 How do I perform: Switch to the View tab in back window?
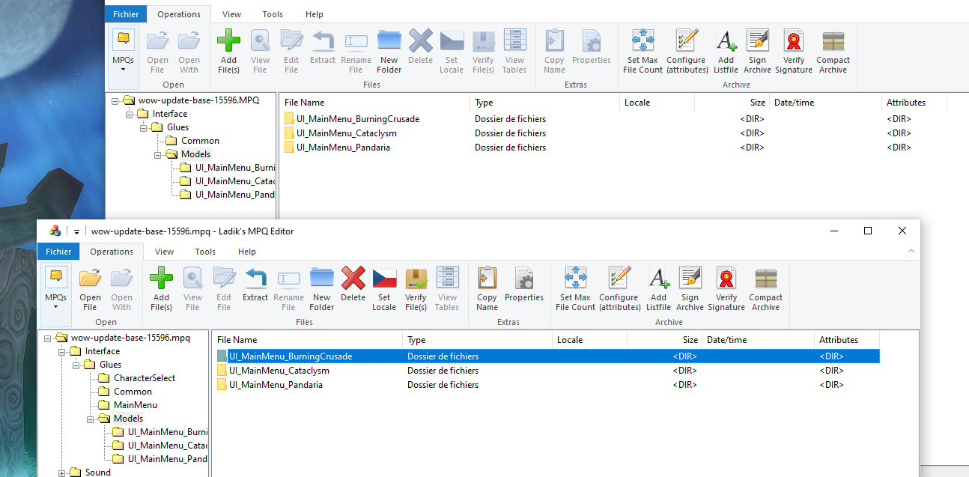click(x=231, y=14)
